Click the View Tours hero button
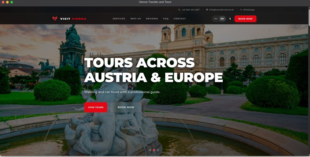 click(x=96, y=107)
